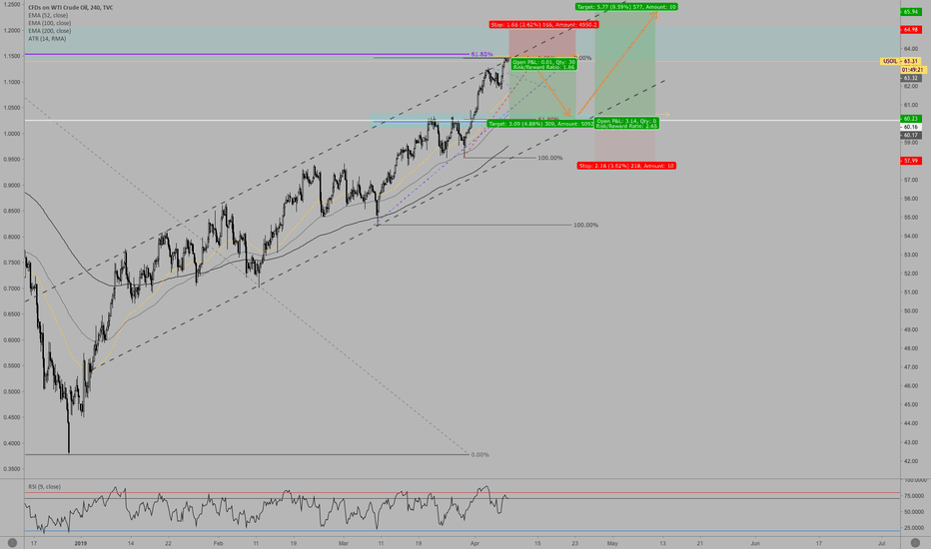Click the 25.0000 RSI scale label

click(x=915, y=528)
